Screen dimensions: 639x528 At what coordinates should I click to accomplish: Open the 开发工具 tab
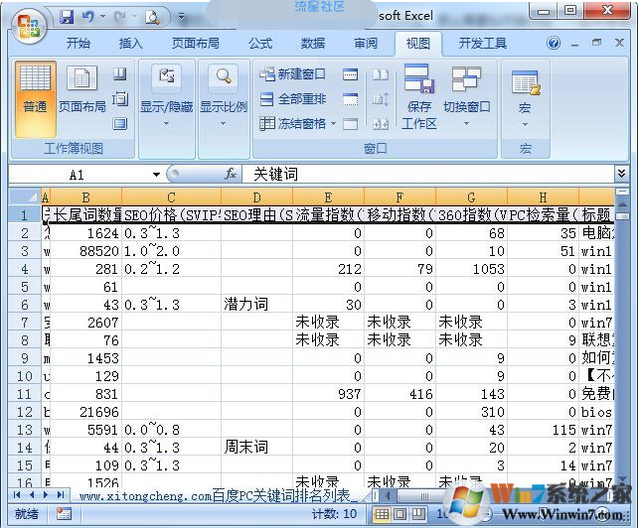point(483,43)
